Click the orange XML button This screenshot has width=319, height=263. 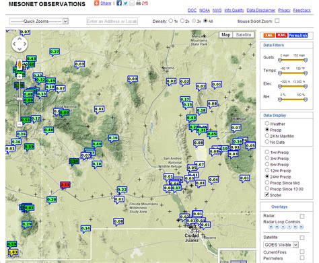(269, 36)
